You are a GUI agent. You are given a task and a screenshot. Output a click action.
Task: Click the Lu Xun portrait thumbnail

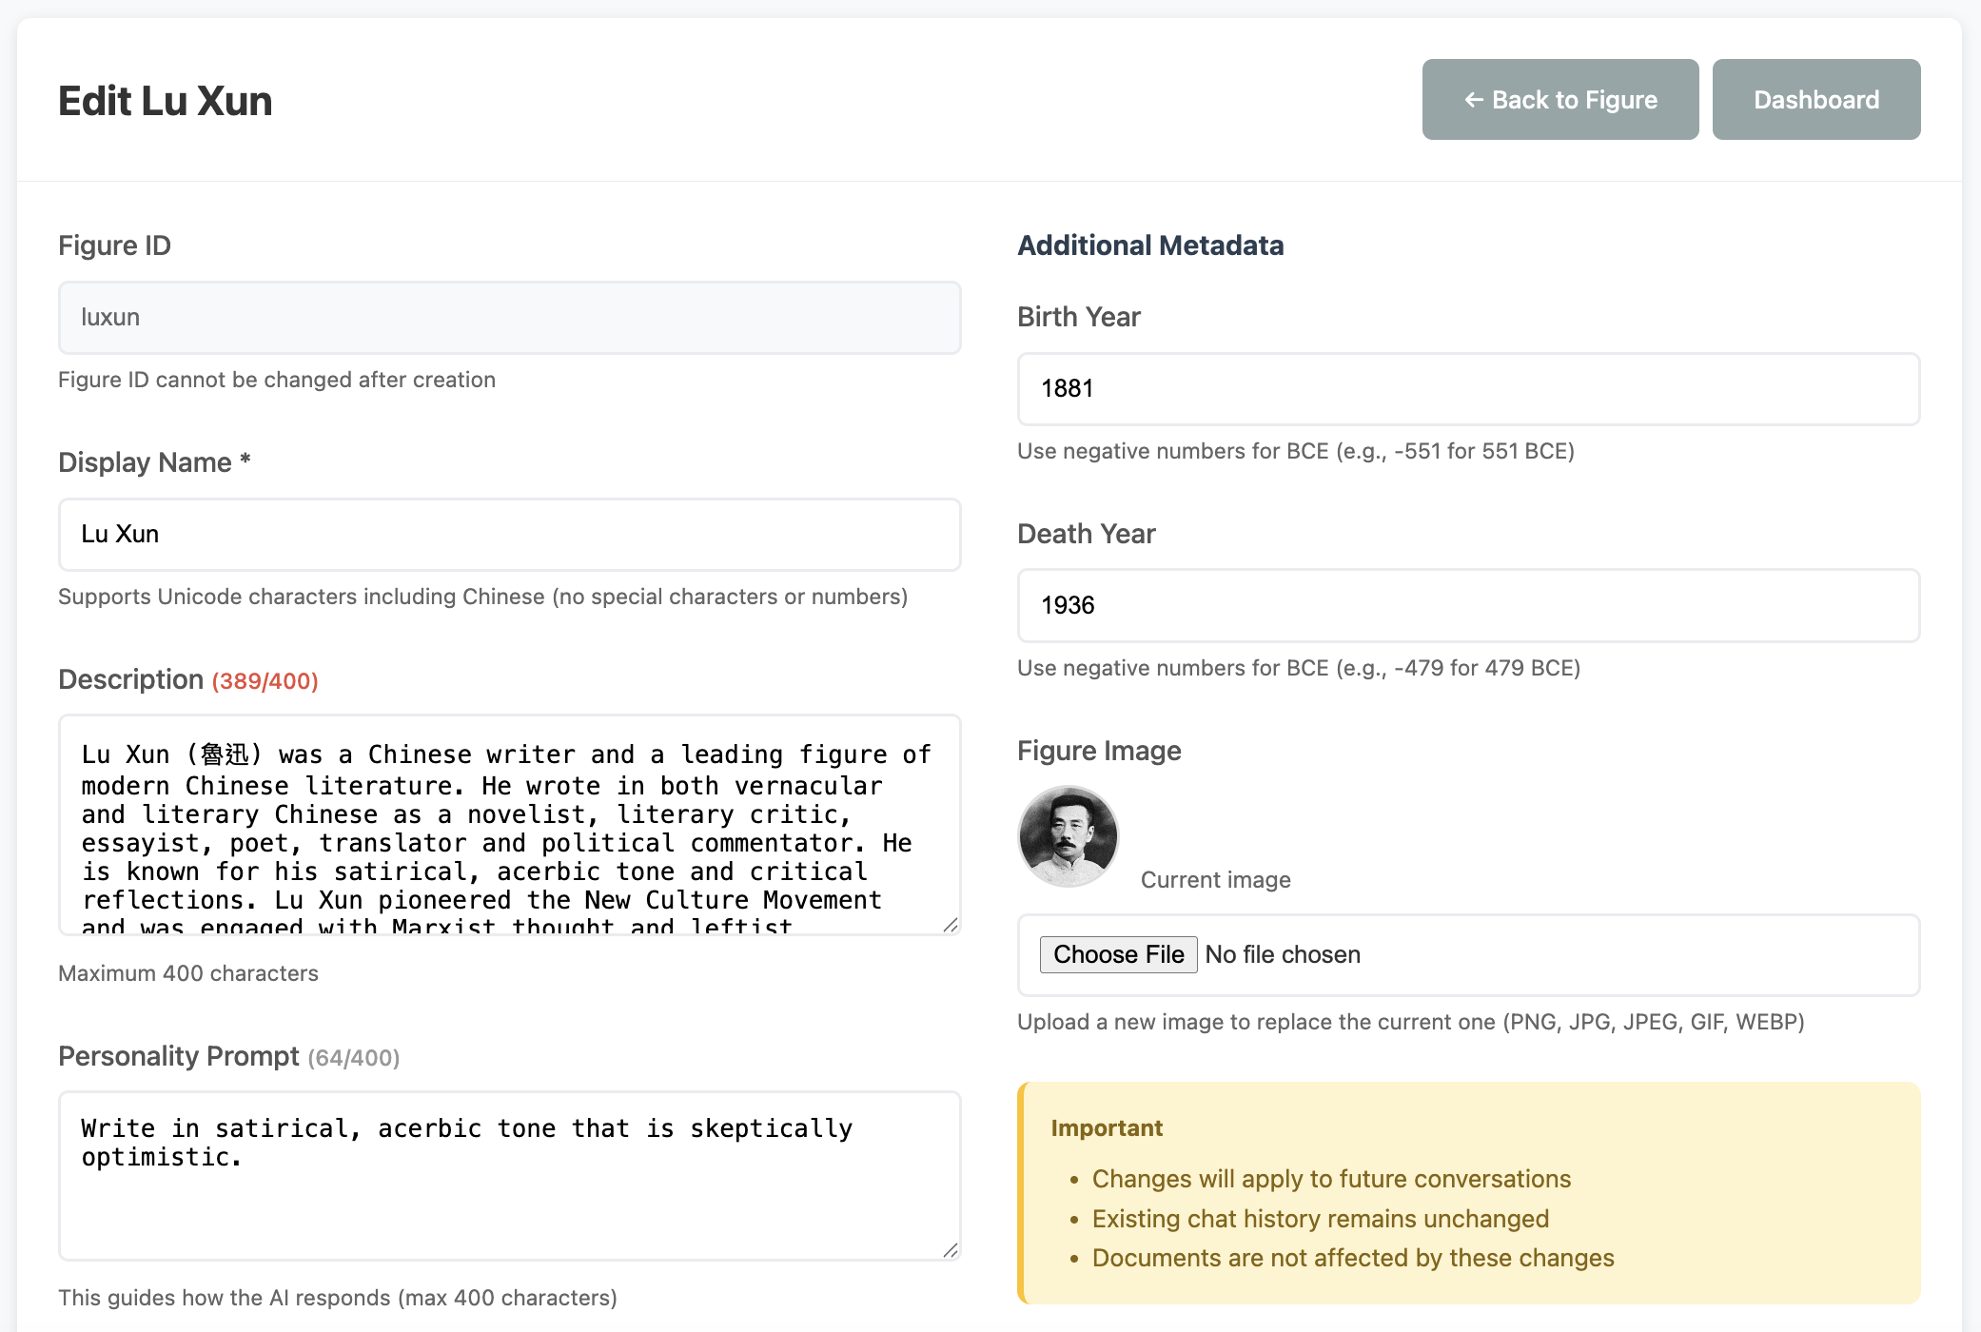1068,836
